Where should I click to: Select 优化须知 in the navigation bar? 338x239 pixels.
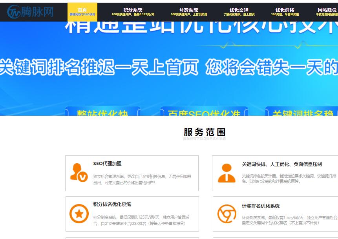tap(239, 12)
